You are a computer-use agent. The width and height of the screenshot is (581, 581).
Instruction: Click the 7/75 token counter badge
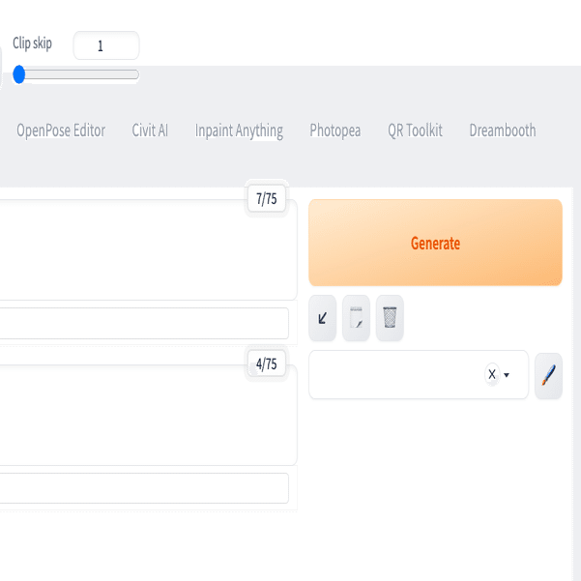pyautogui.click(x=267, y=198)
